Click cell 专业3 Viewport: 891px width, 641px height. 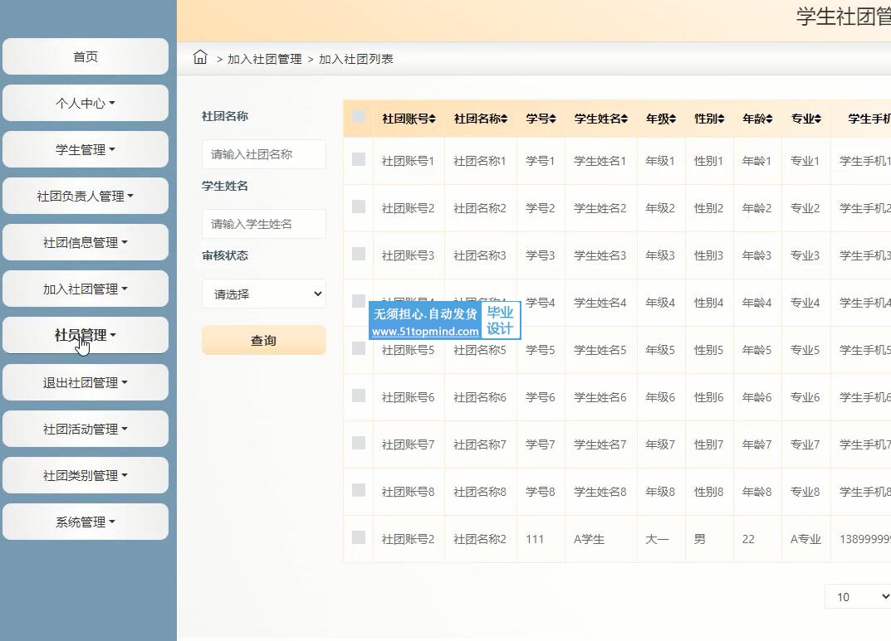805,256
